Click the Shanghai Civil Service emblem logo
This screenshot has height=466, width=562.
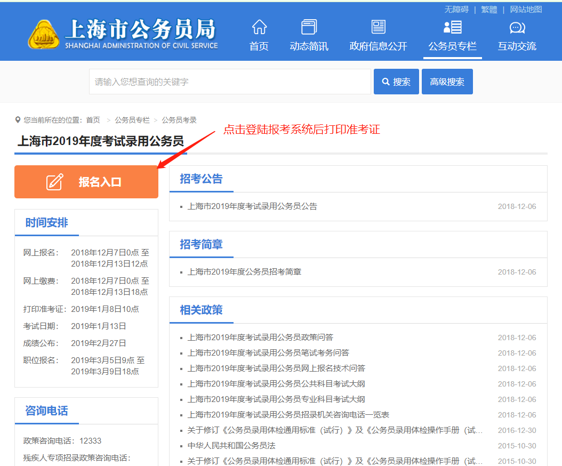[x=44, y=35]
